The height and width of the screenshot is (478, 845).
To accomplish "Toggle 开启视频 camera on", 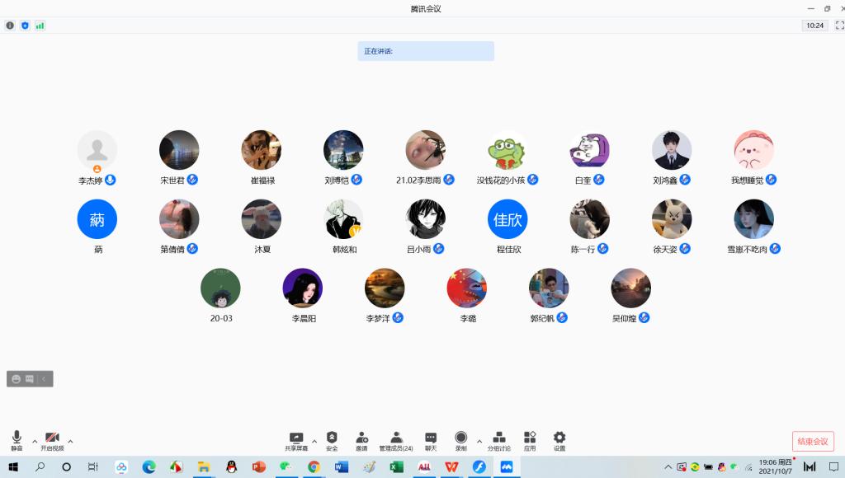I will (x=52, y=439).
